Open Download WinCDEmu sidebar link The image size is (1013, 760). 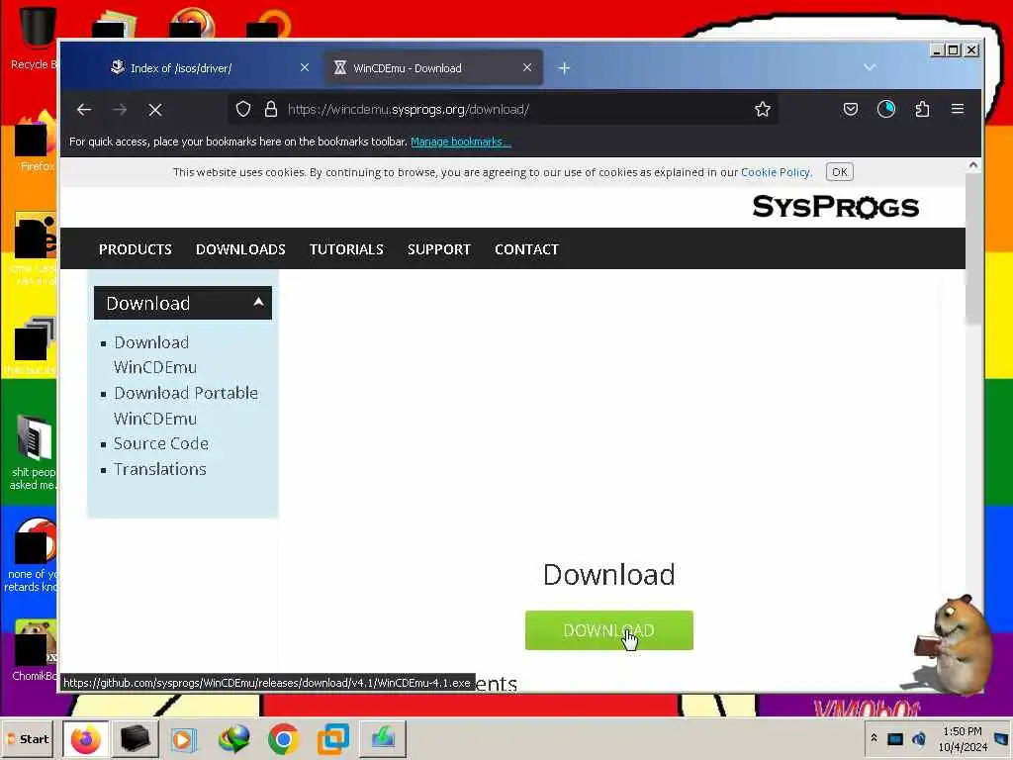tap(155, 355)
